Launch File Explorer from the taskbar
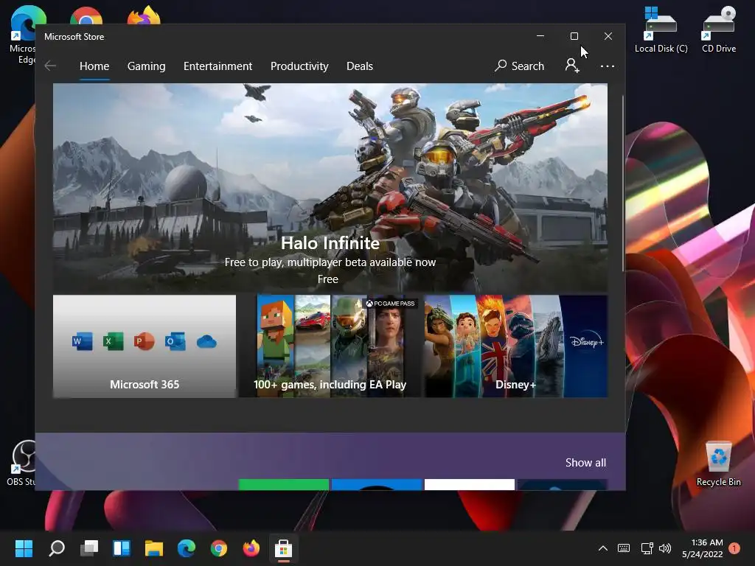 (154, 548)
